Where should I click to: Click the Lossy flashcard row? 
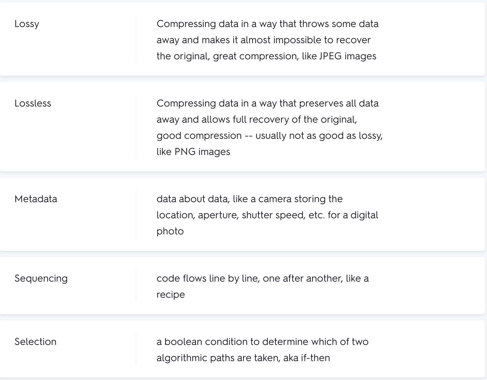[x=242, y=39]
